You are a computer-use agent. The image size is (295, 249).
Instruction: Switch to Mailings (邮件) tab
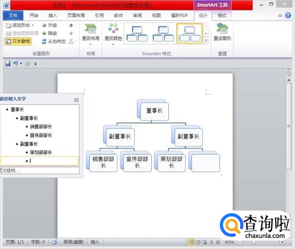[x=119, y=16]
